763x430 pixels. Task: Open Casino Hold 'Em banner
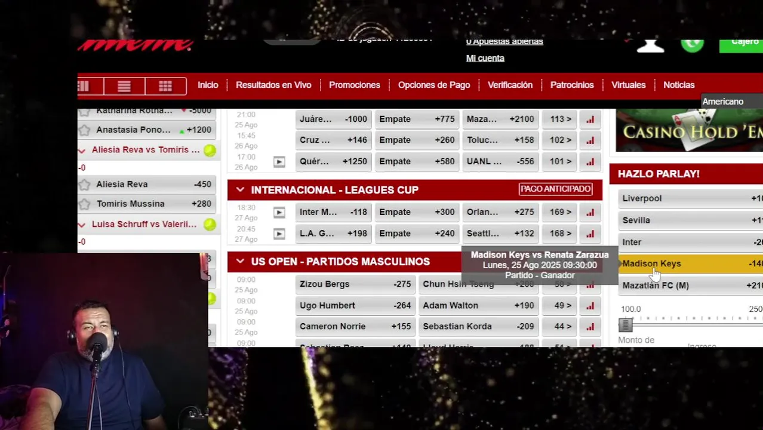tap(690, 131)
